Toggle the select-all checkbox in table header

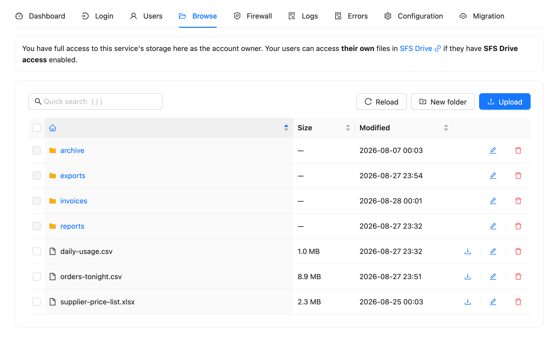37,128
